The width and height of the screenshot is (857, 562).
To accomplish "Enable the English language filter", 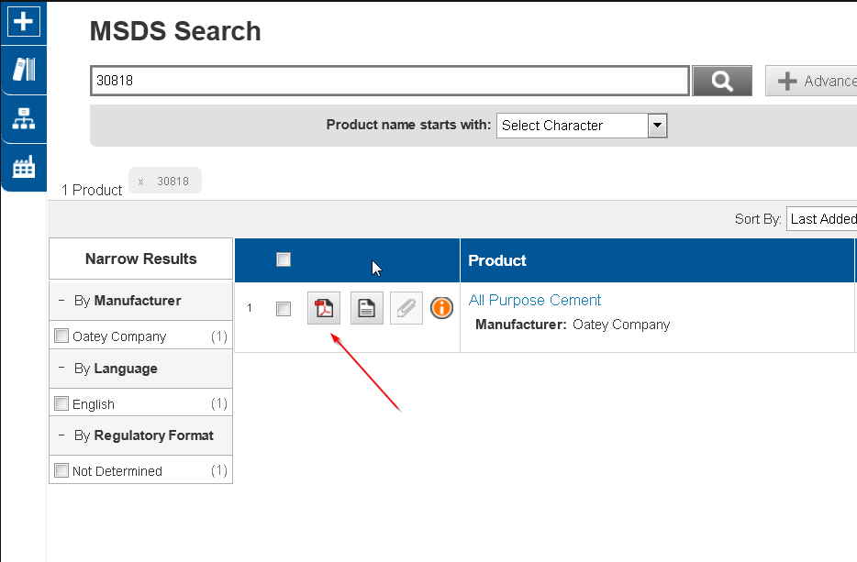I will [x=61, y=403].
